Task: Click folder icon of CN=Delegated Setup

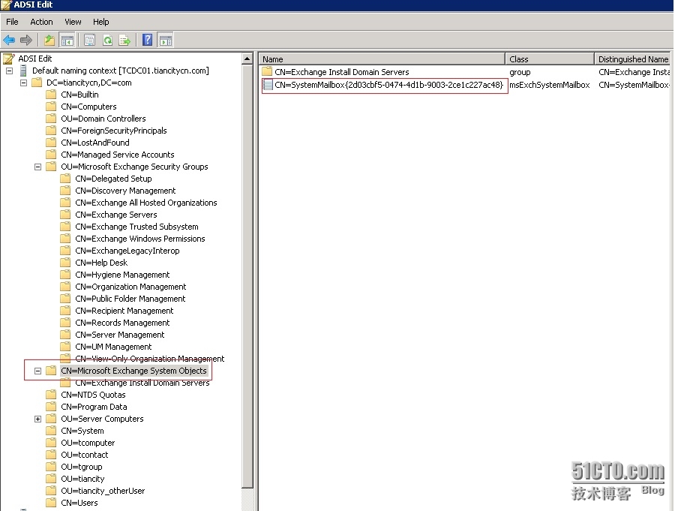Action: point(65,179)
